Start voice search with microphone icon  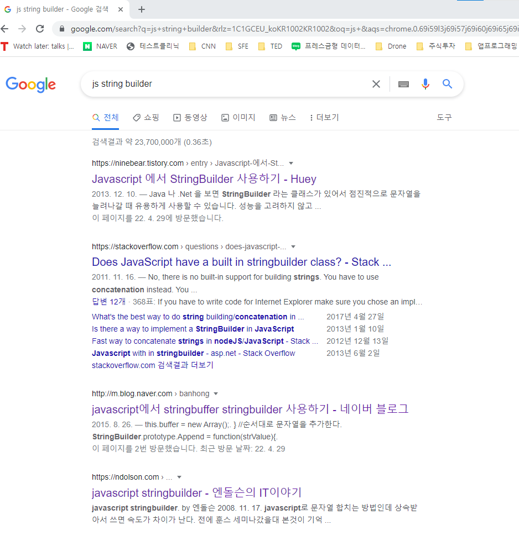tap(425, 84)
